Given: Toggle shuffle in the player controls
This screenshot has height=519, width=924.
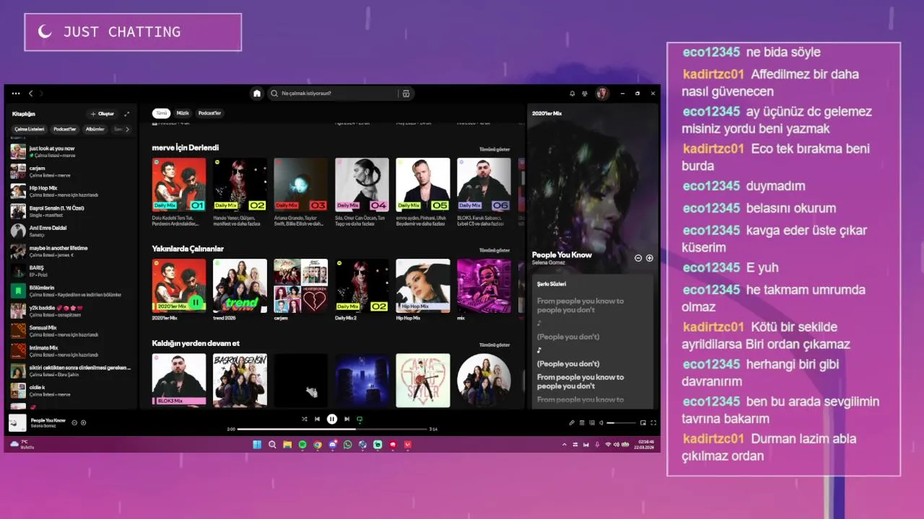Looking at the screenshot, I should click(x=304, y=419).
